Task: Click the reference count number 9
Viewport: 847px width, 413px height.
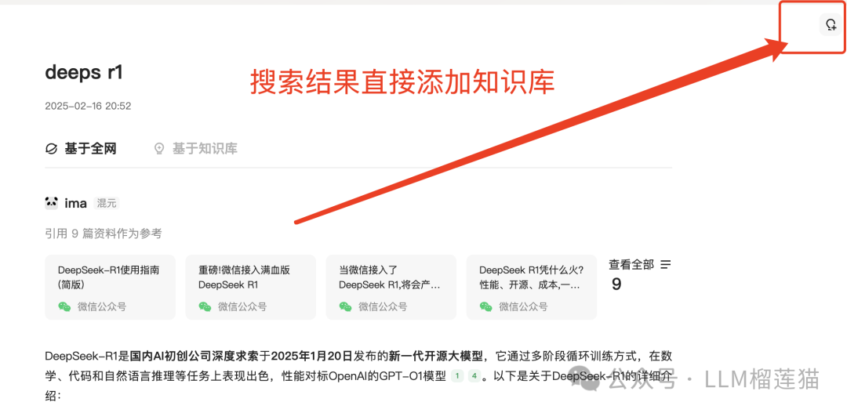Action: pyautogui.click(x=616, y=284)
